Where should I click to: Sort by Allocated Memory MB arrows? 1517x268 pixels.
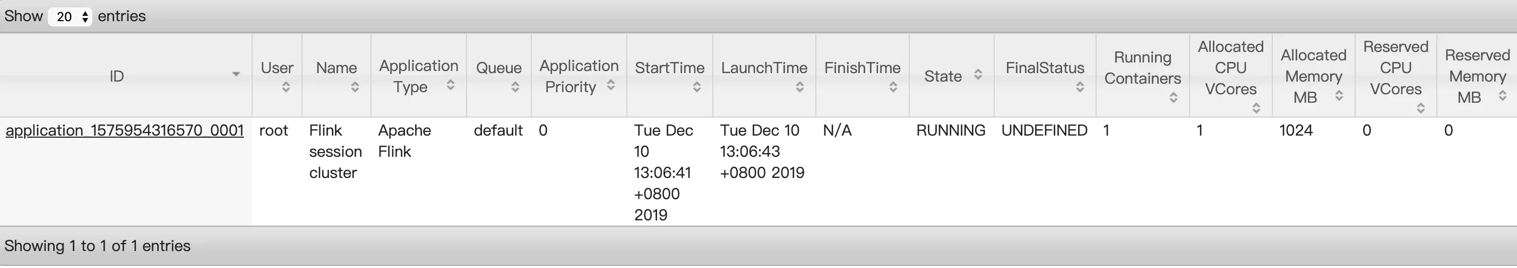(x=1339, y=95)
